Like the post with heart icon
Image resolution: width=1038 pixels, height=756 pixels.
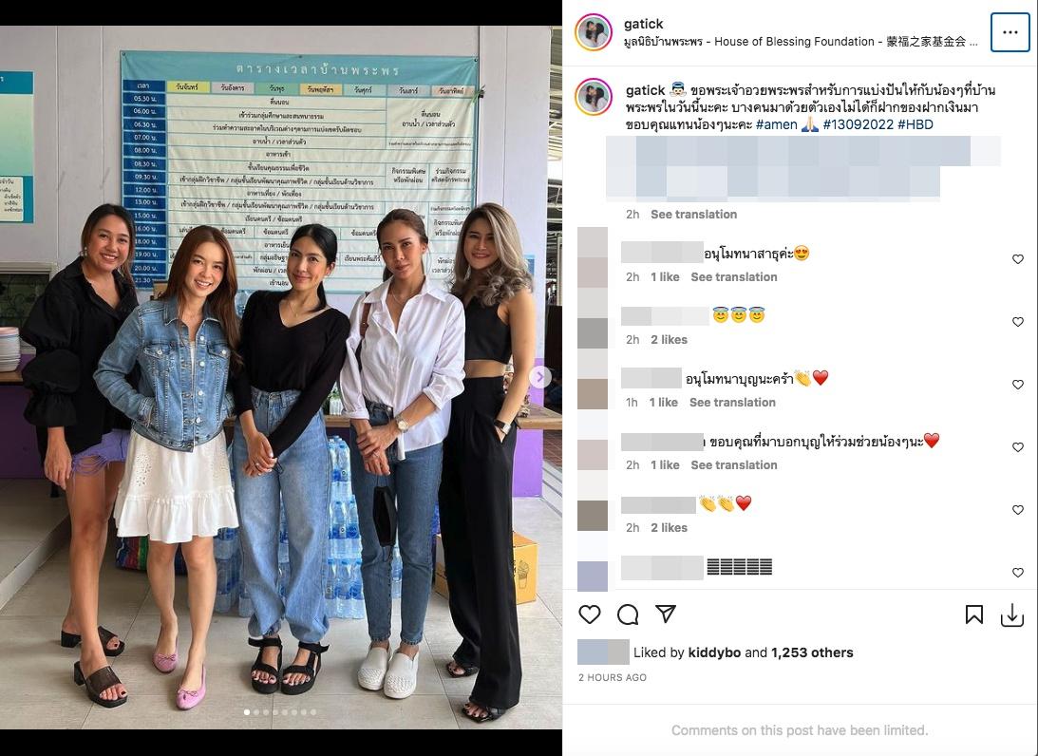pyautogui.click(x=589, y=614)
